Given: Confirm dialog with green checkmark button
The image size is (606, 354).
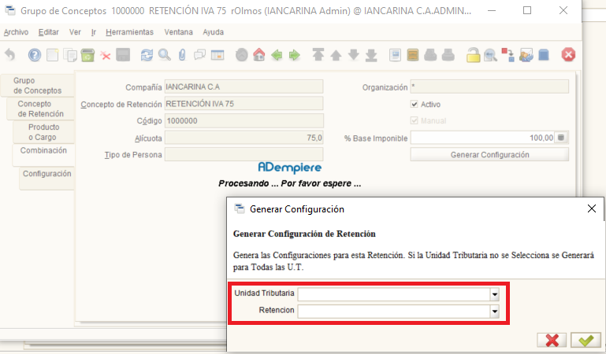Looking at the screenshot, I should click(586, 340).
